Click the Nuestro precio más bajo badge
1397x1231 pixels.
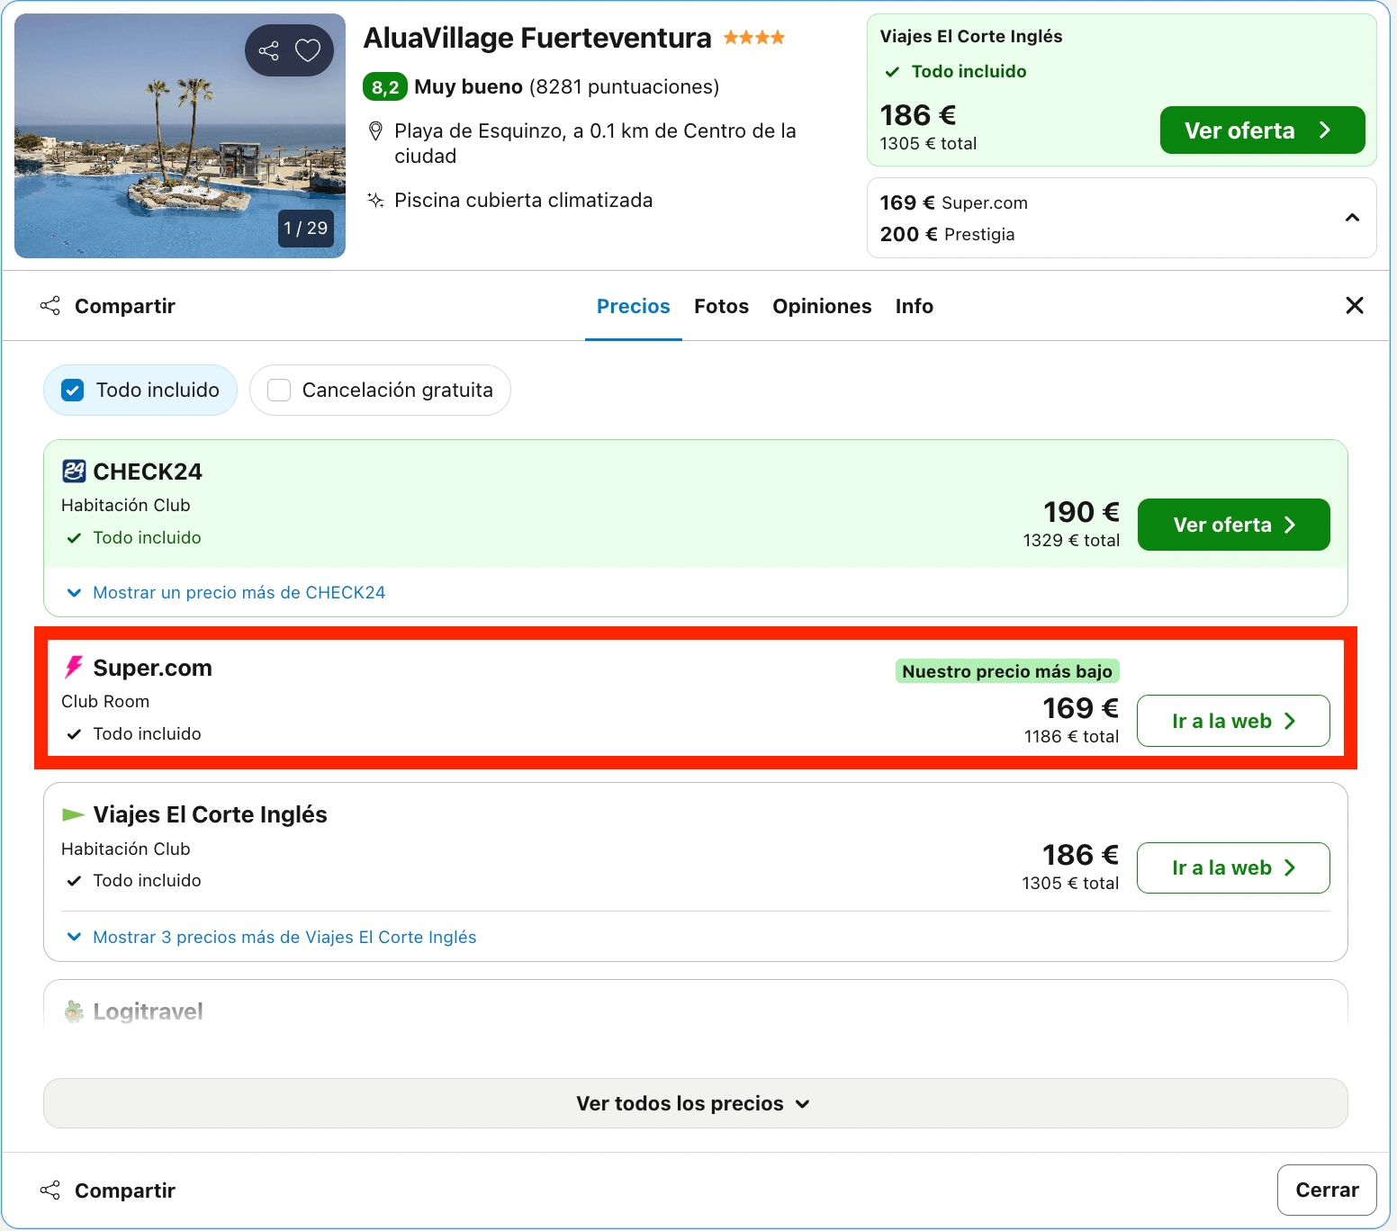tap(1007, 671)
